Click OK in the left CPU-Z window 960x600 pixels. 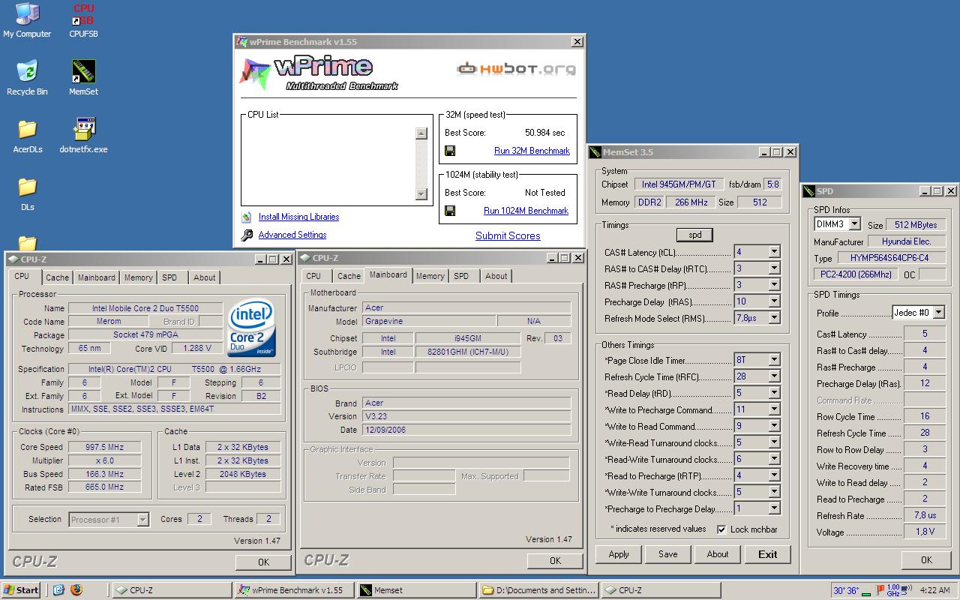[x=263, y=562]
